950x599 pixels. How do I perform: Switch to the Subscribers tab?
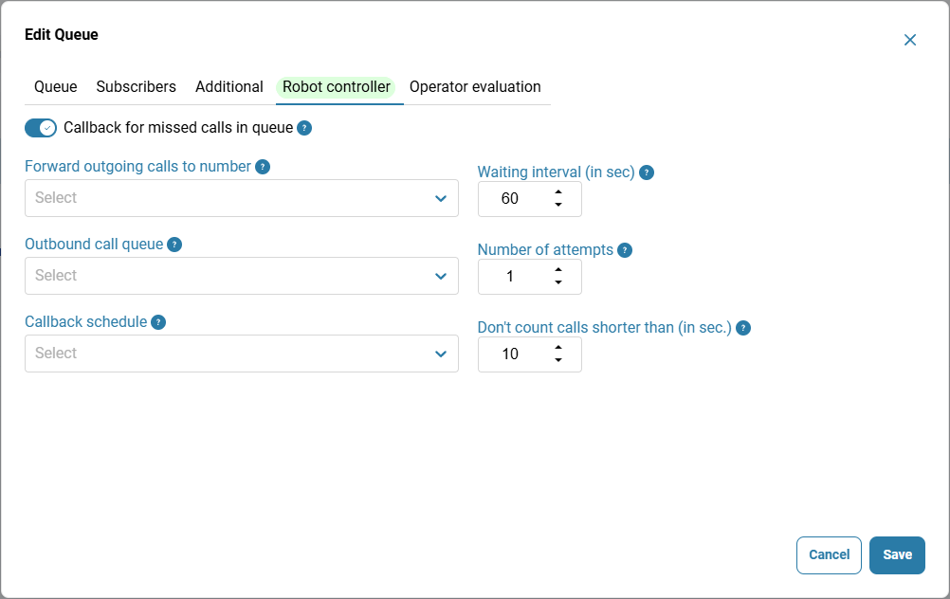point(136,86)
